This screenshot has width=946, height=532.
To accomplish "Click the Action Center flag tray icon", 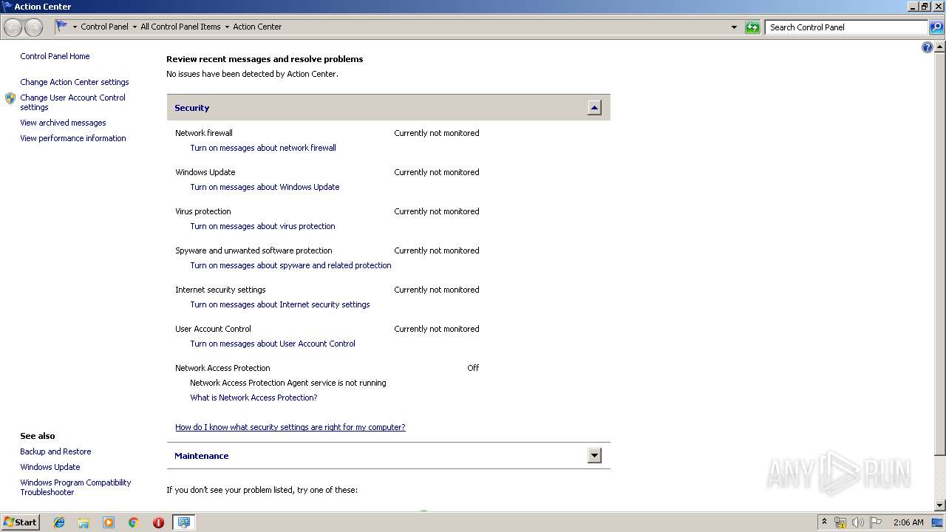I will 876,522.
